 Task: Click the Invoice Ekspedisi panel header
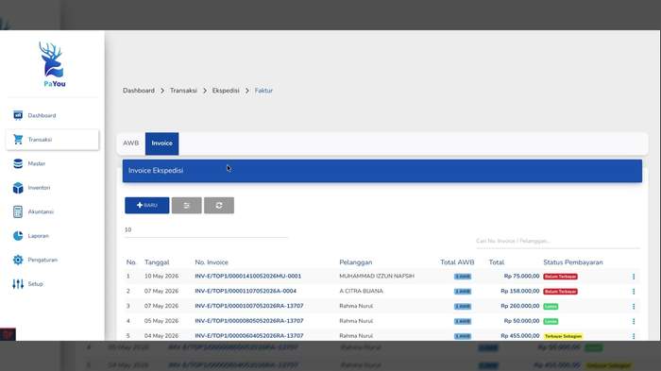pyautogui.click(x=382, y=171)
